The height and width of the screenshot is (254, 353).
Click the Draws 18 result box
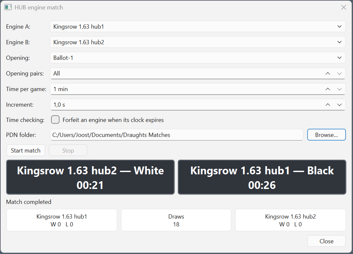point(176,220)
